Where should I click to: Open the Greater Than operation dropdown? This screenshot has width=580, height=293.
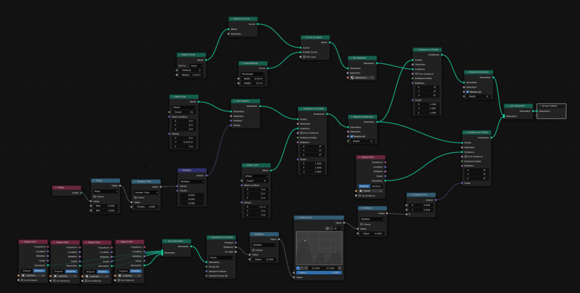[146, 192]
